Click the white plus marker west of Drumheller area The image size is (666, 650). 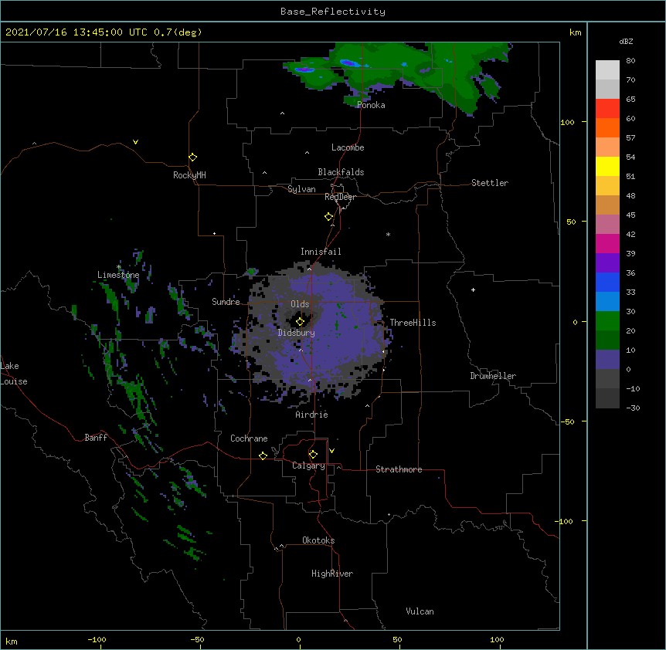pyautogui.click(x=473, y=289)
